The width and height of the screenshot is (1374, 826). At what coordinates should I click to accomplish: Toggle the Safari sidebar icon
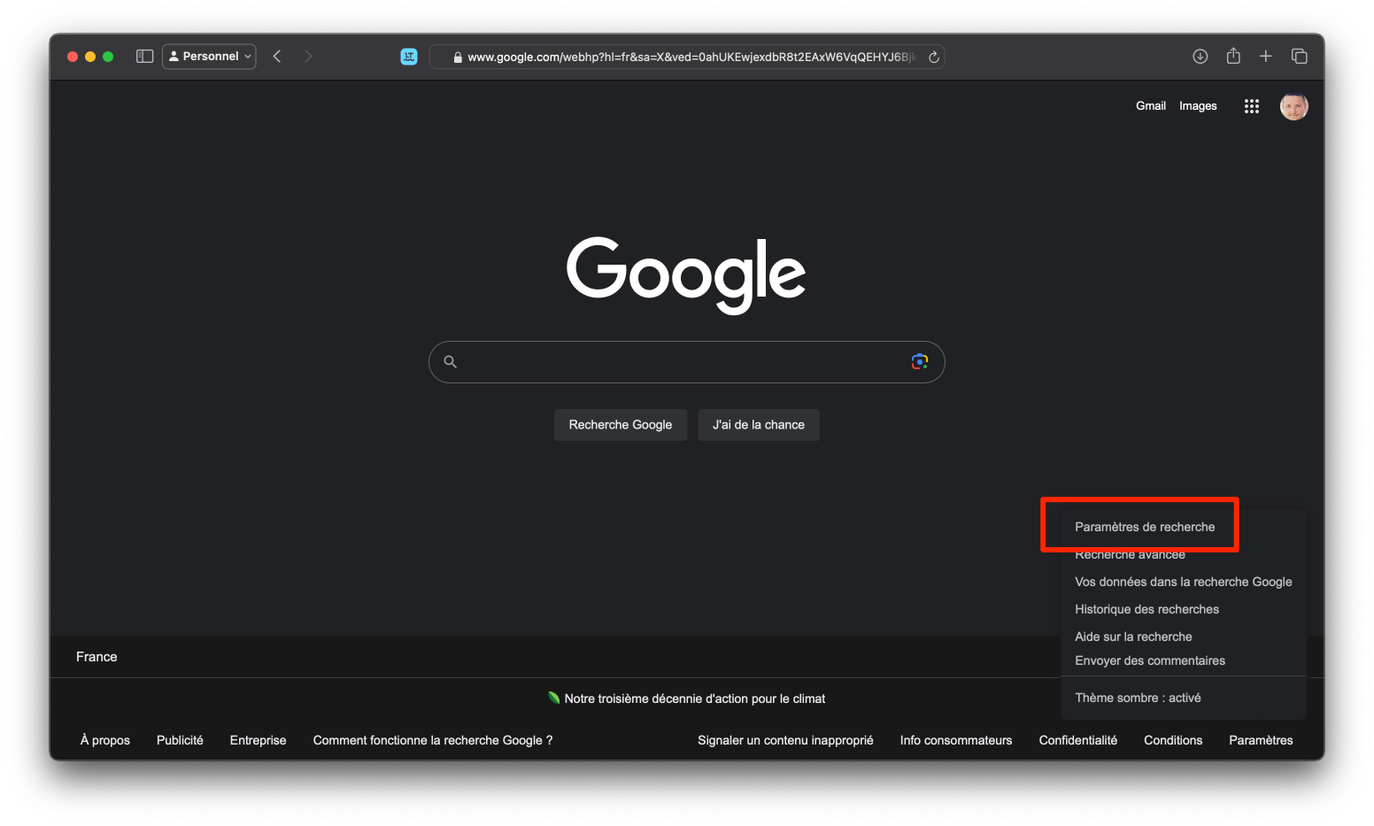pos(145,56)
